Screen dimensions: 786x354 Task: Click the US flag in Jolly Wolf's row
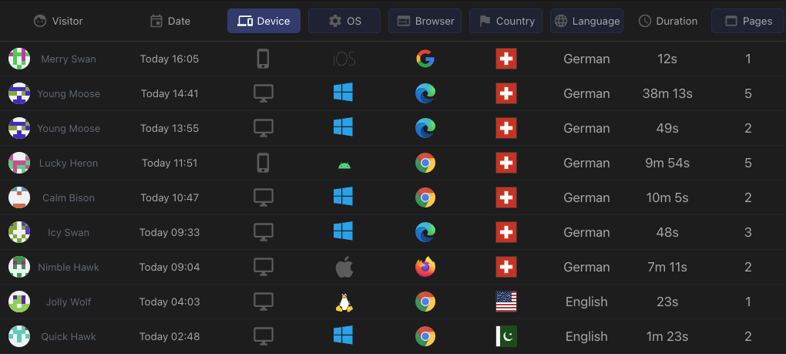[506, 302]
